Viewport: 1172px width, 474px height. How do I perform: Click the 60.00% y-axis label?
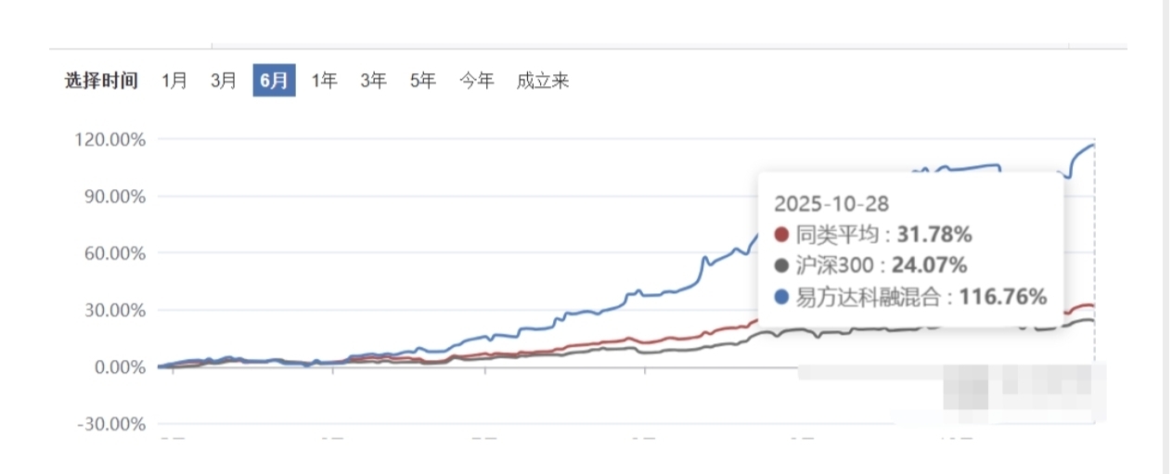pyautogui.click(x=115, y=253)
